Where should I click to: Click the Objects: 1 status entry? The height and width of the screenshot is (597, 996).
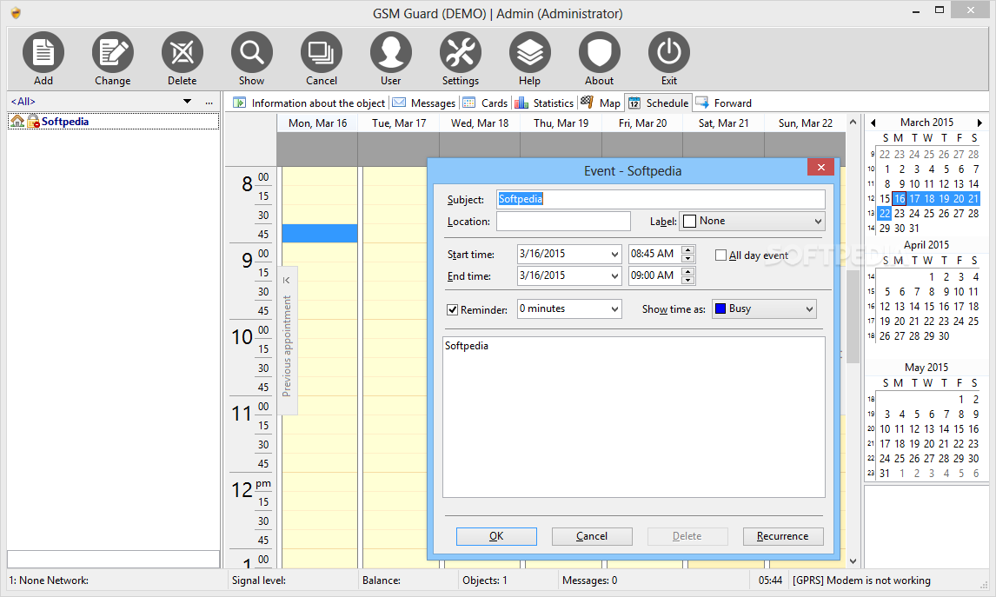pos(485,580)
